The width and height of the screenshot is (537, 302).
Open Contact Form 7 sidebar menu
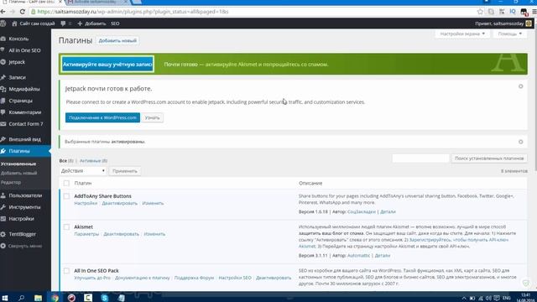click(25, 124)
